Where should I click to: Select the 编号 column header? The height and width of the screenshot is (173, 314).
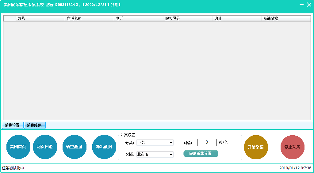pyautogui.click(x=40, y=18)
